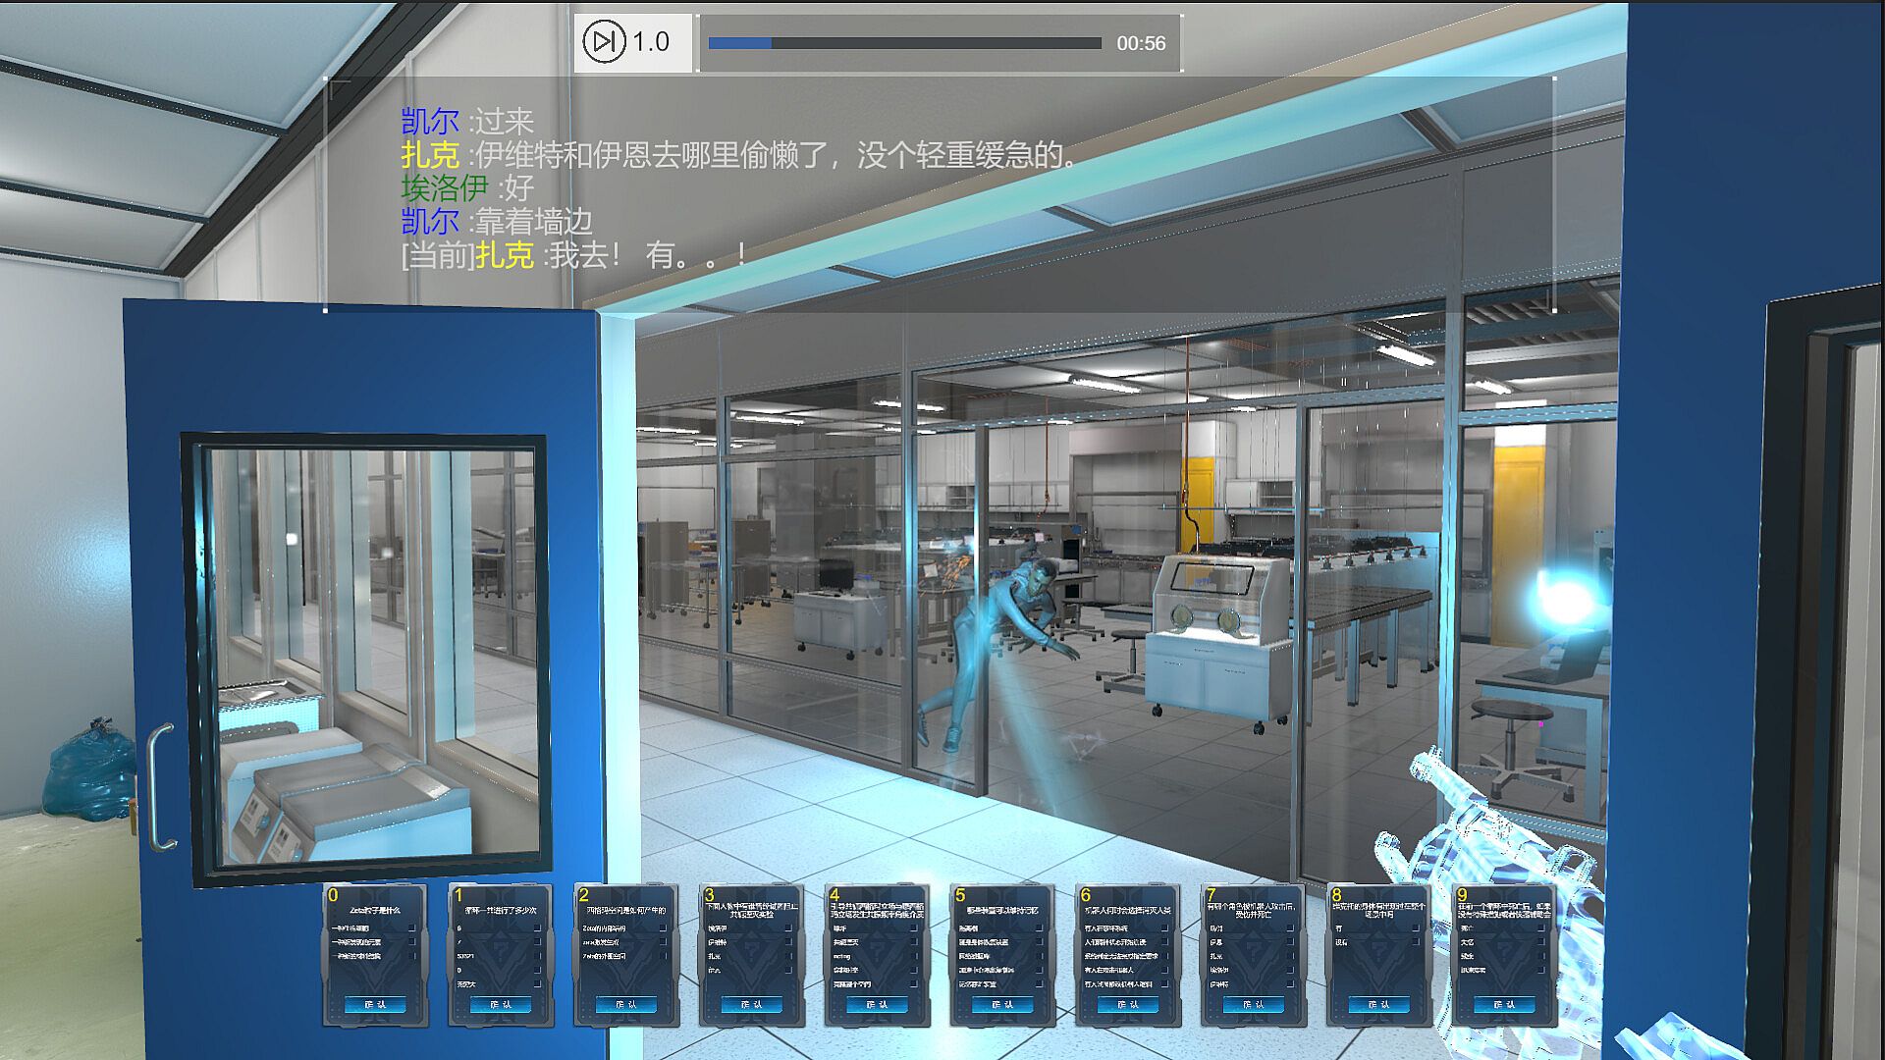Check the last answer on card 6
This screenshot has width=1885, height=1060.
point(1164,983)
